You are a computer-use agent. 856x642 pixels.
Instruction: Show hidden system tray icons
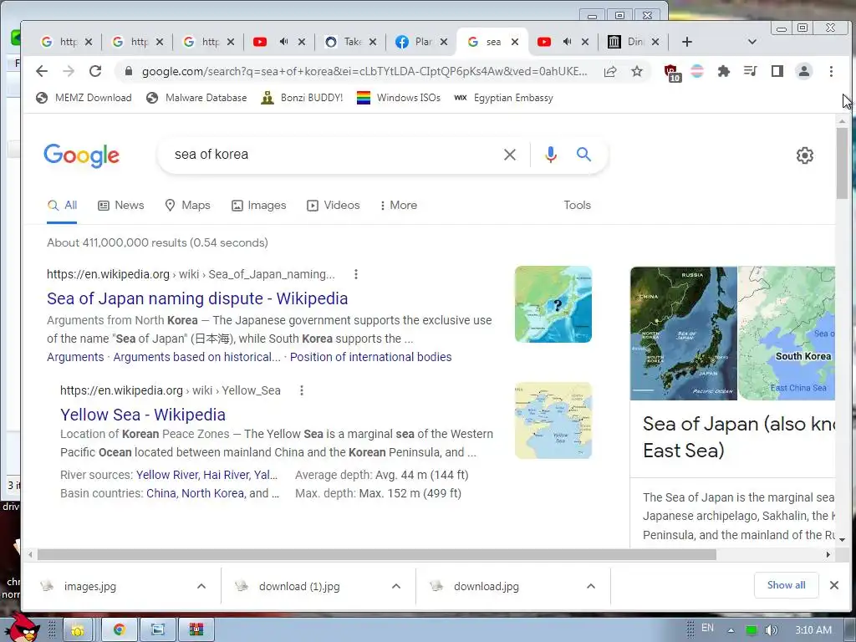(731, 630)
